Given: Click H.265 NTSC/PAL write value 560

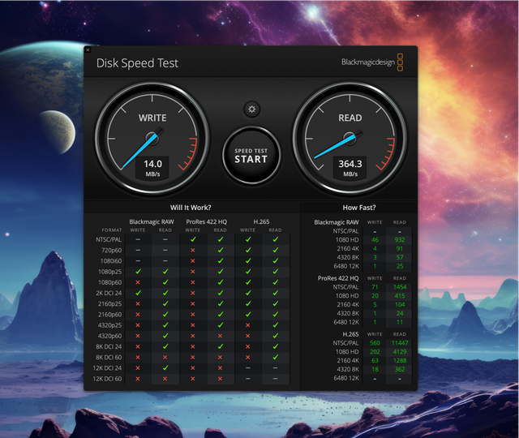Looking at the screenshot, I should 375,343.
